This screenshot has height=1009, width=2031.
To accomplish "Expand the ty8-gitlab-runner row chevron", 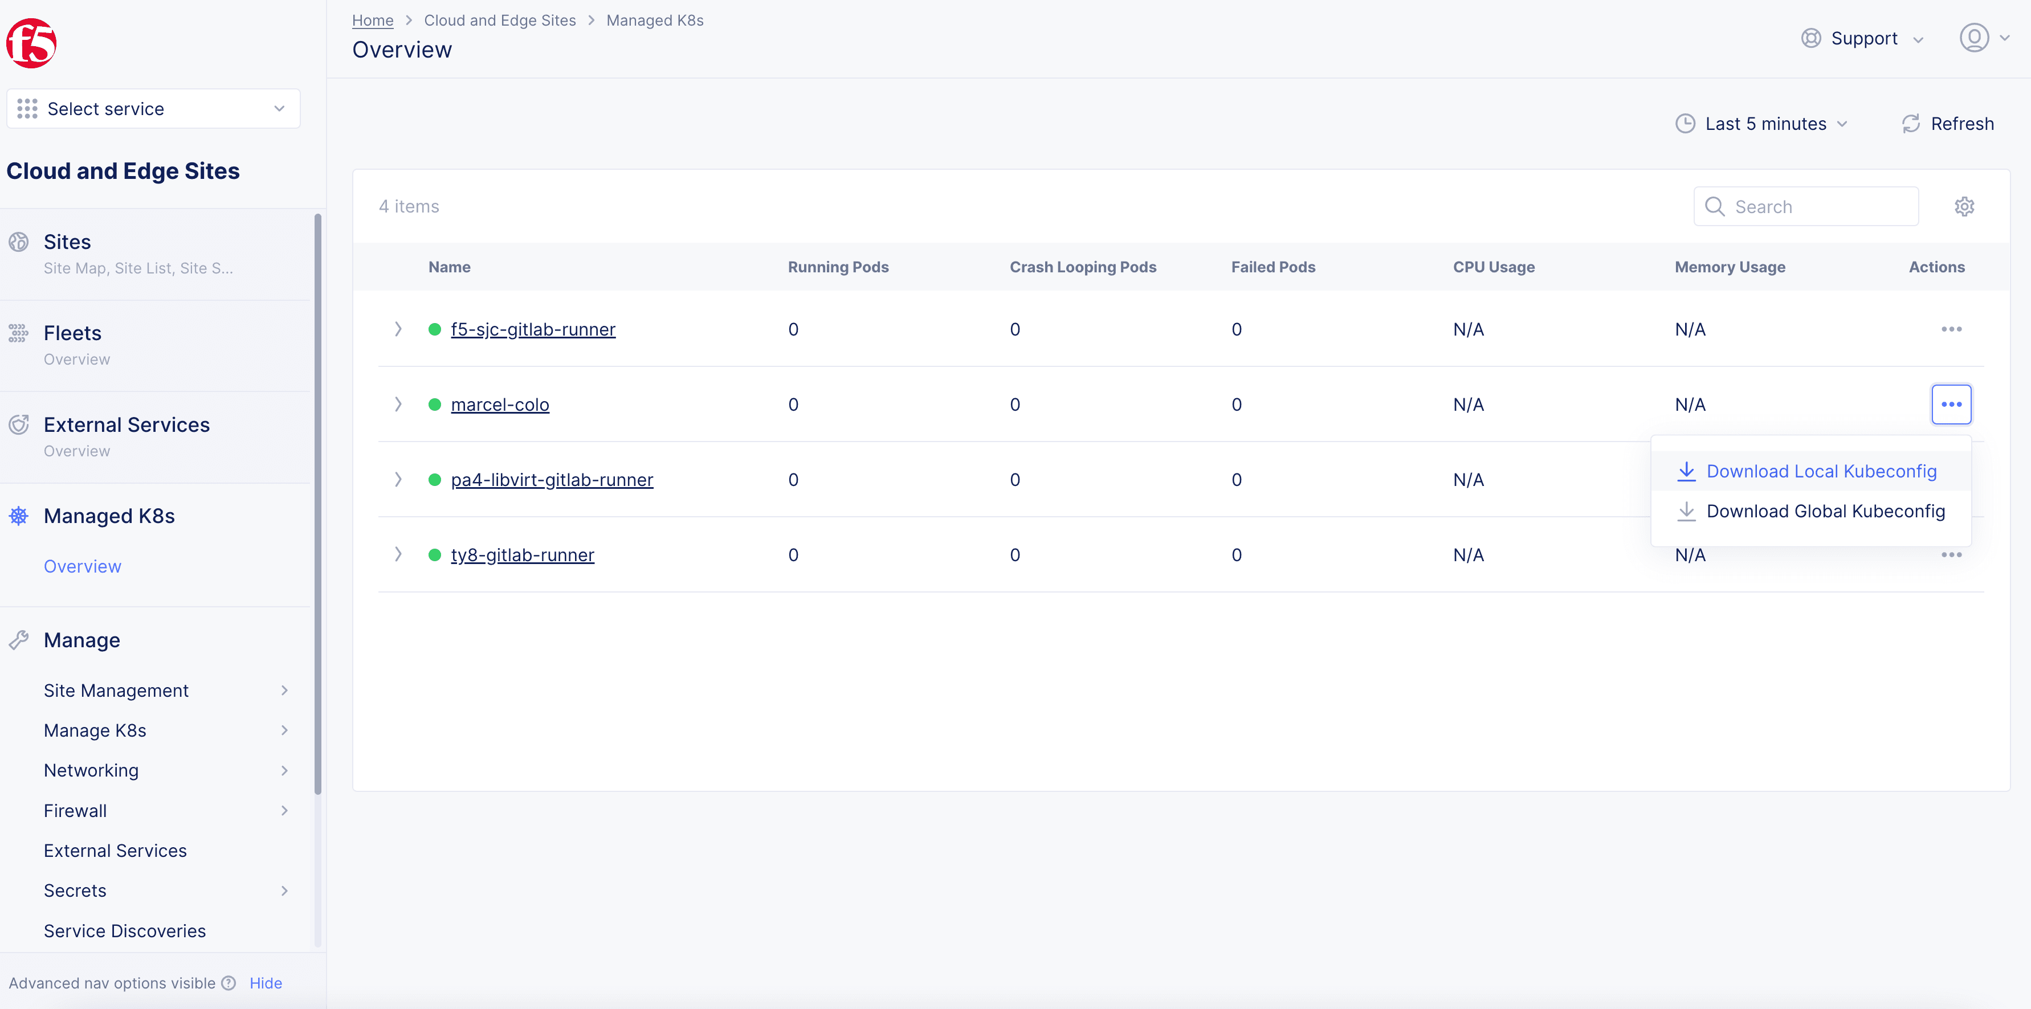I will point(398,553).
